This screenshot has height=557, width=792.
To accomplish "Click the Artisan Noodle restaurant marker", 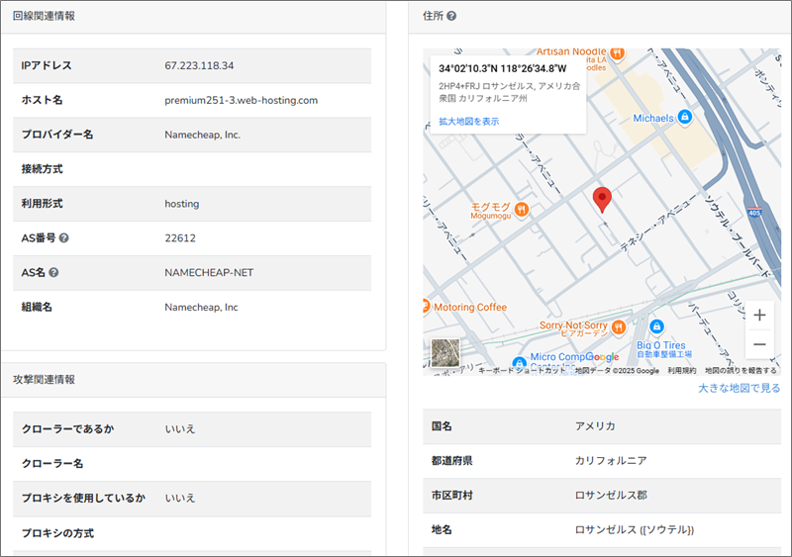I will [617, 52].
